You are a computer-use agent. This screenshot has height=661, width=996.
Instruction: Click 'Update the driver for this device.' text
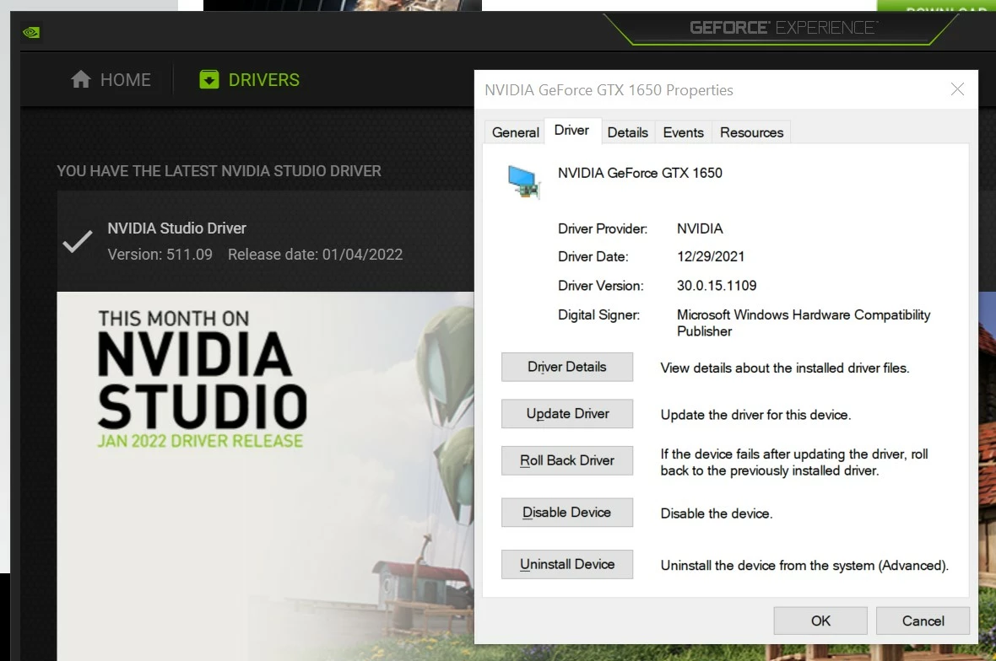click(x=755, y=415)
